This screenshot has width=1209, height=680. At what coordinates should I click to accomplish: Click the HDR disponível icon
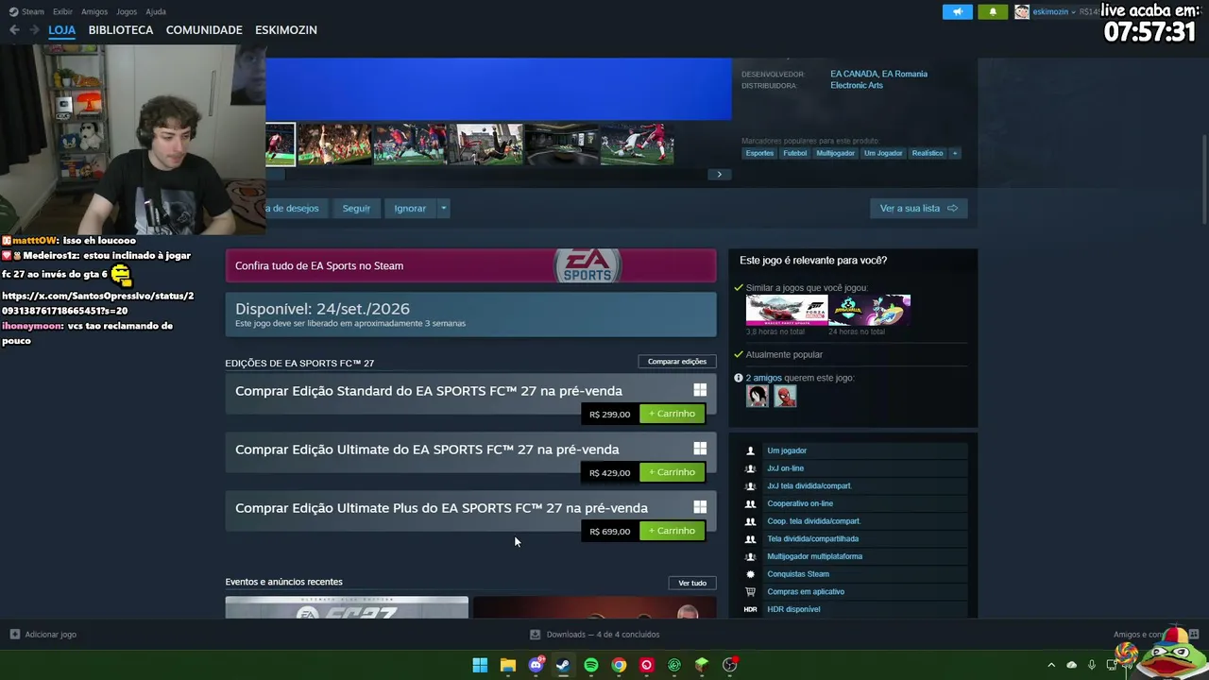pos(750,609)
